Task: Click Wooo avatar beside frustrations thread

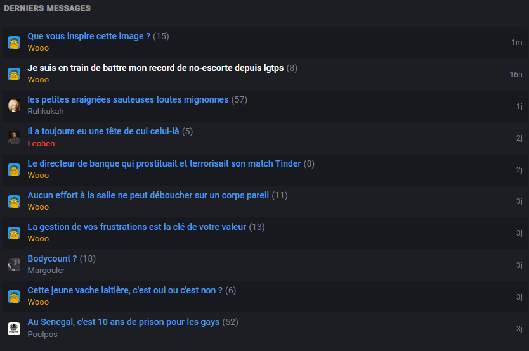Action: coord(14,233)
